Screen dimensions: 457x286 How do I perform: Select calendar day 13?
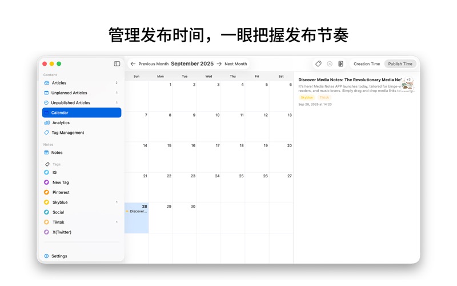pyautogui.click(x=281, y=126)
